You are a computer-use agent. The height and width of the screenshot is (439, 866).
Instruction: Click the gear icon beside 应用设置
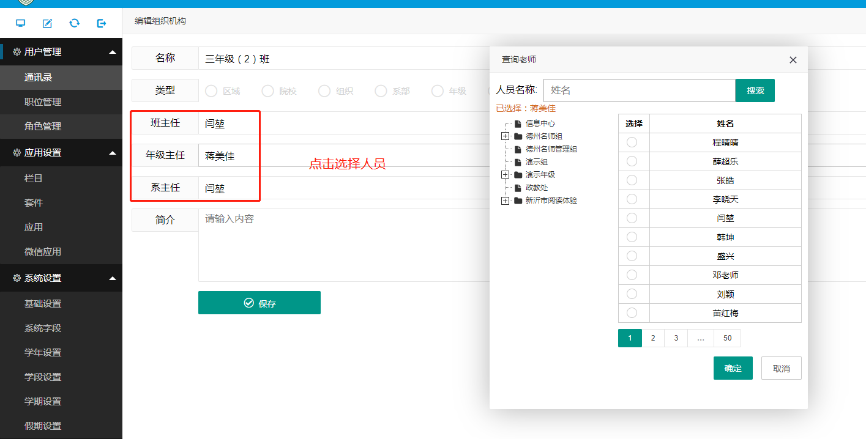click(17, 153)
